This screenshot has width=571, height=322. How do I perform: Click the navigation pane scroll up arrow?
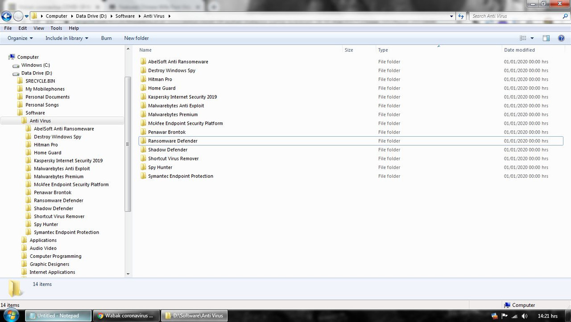[128, 49]
